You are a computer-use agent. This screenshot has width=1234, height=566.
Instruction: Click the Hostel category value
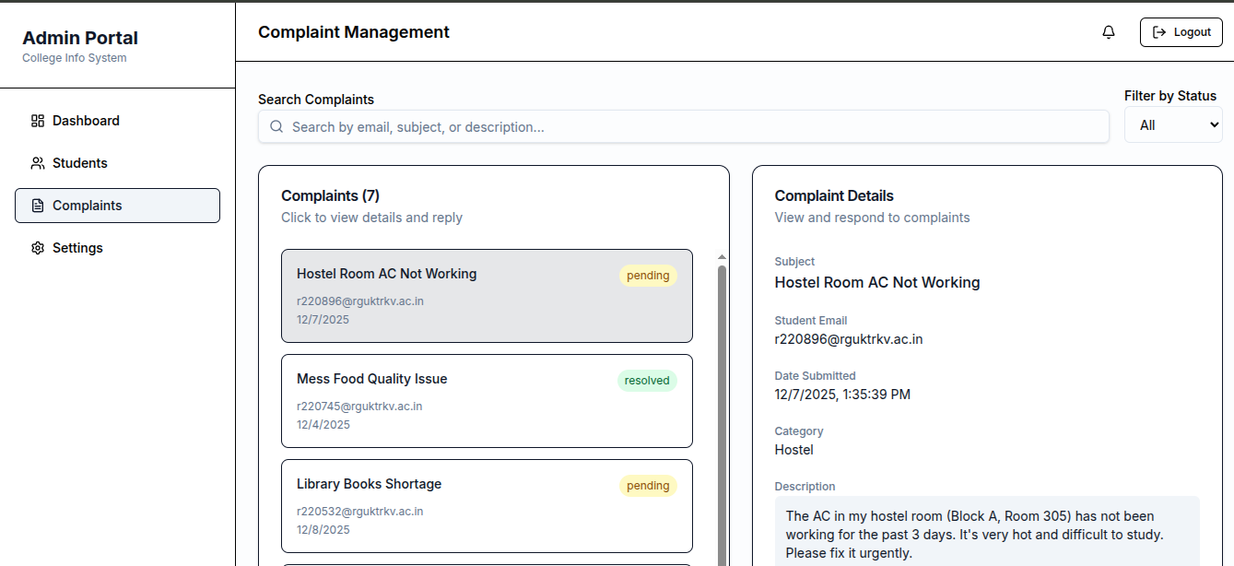794,450
